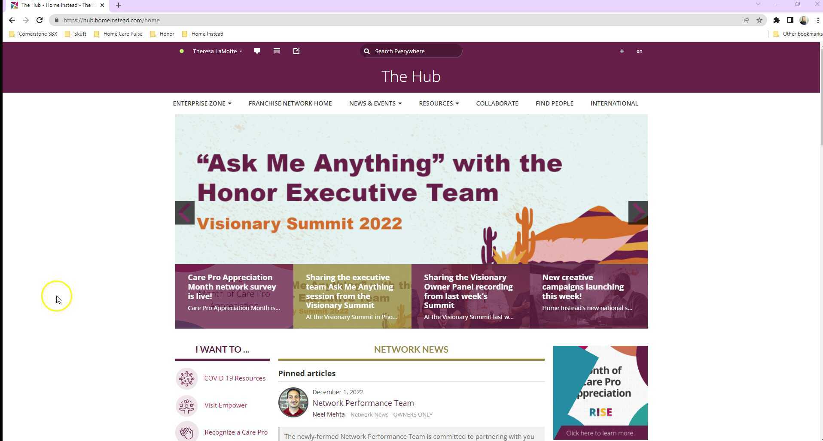Screen dimensions: 823x441
Task: Open the chat messages icon
Action: [257, 51]
